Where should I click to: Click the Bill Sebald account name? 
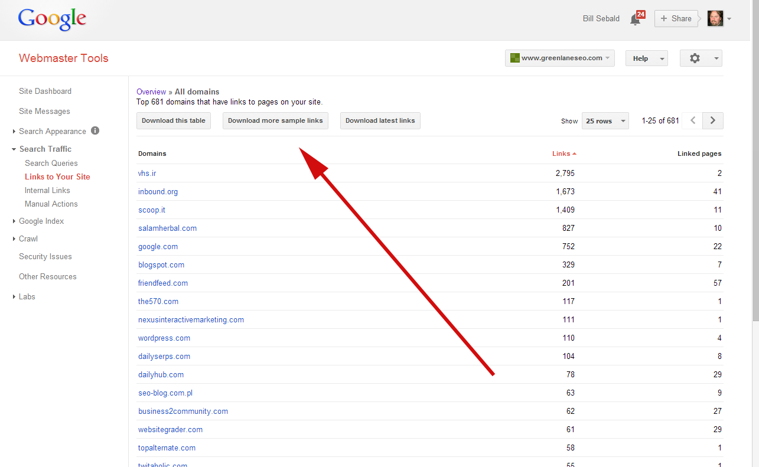coord(601,18)
